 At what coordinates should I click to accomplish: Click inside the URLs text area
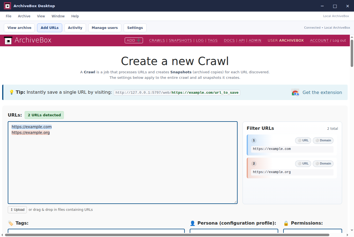point(123,163)
